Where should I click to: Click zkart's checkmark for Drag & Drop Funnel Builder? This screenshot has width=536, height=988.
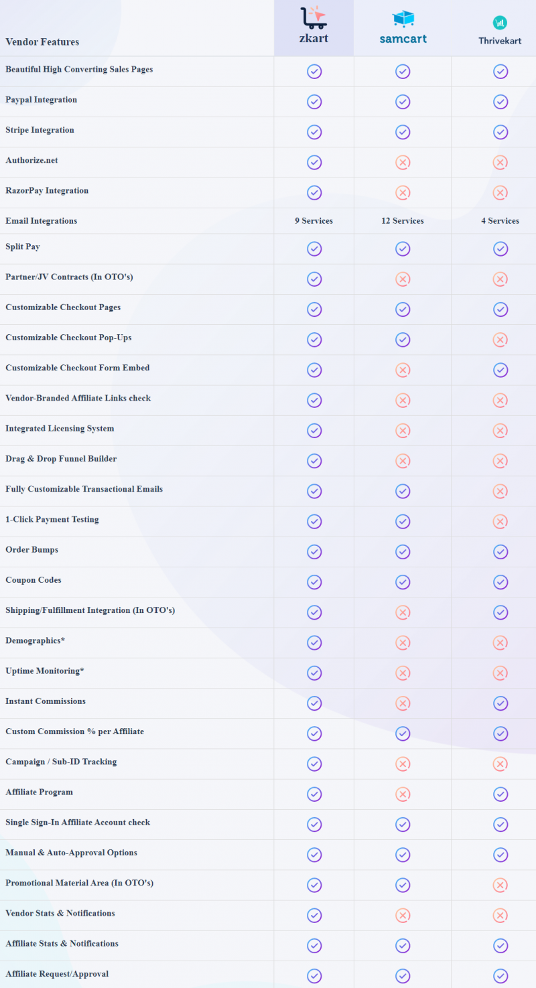pyautogui.click(x=314, y=461)
